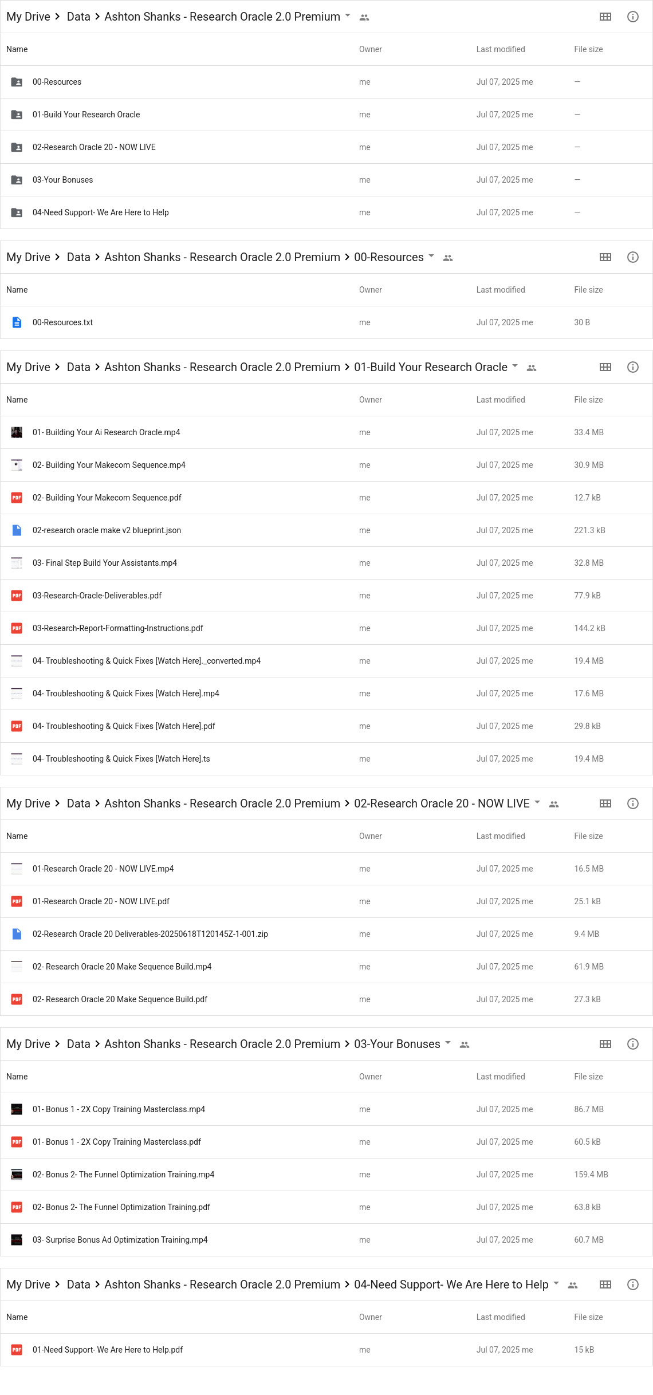Click zip file icon of Deliverables-20250618T120145Z
Image resolution: width=653 pixels, height=1395 pixels.
coord(17,934)
